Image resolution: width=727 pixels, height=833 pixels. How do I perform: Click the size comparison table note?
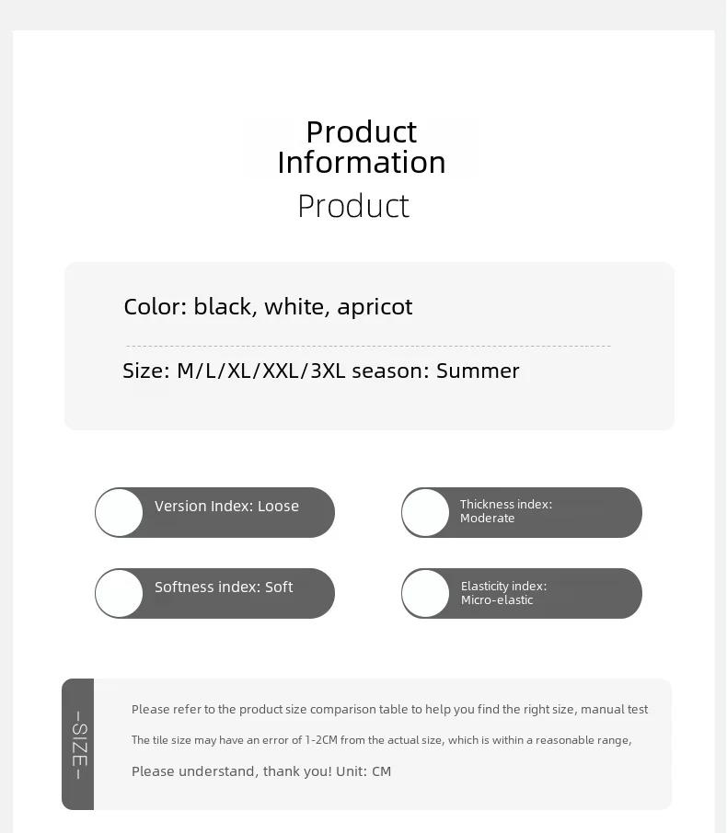390,709
